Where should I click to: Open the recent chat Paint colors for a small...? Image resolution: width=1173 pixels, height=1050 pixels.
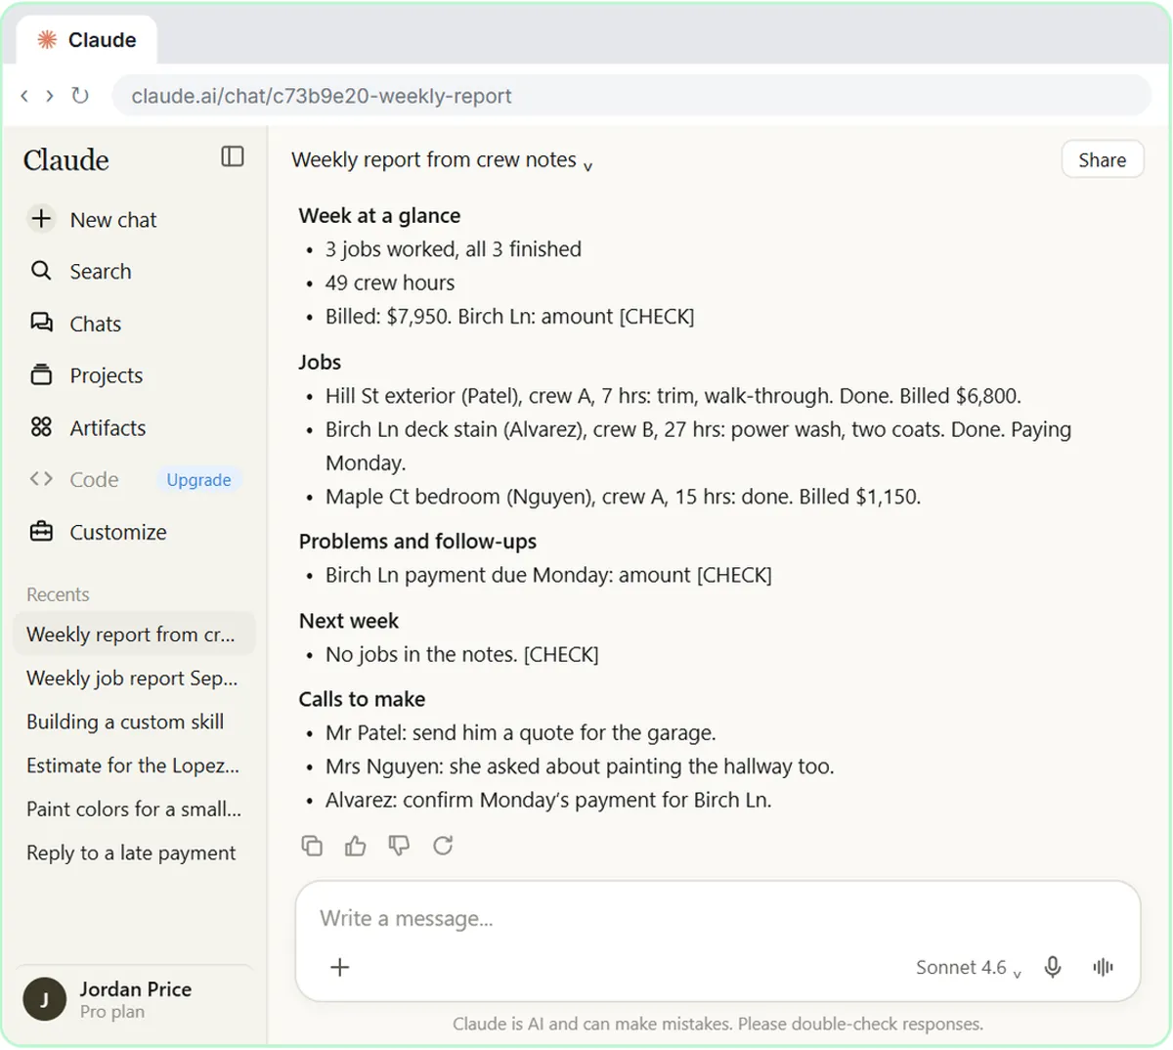tap(134, 809)
